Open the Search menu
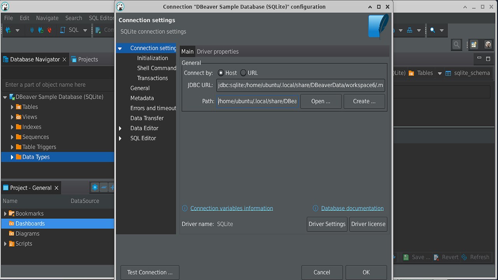Screen dimensions: 498x280 tap(74, 18)
